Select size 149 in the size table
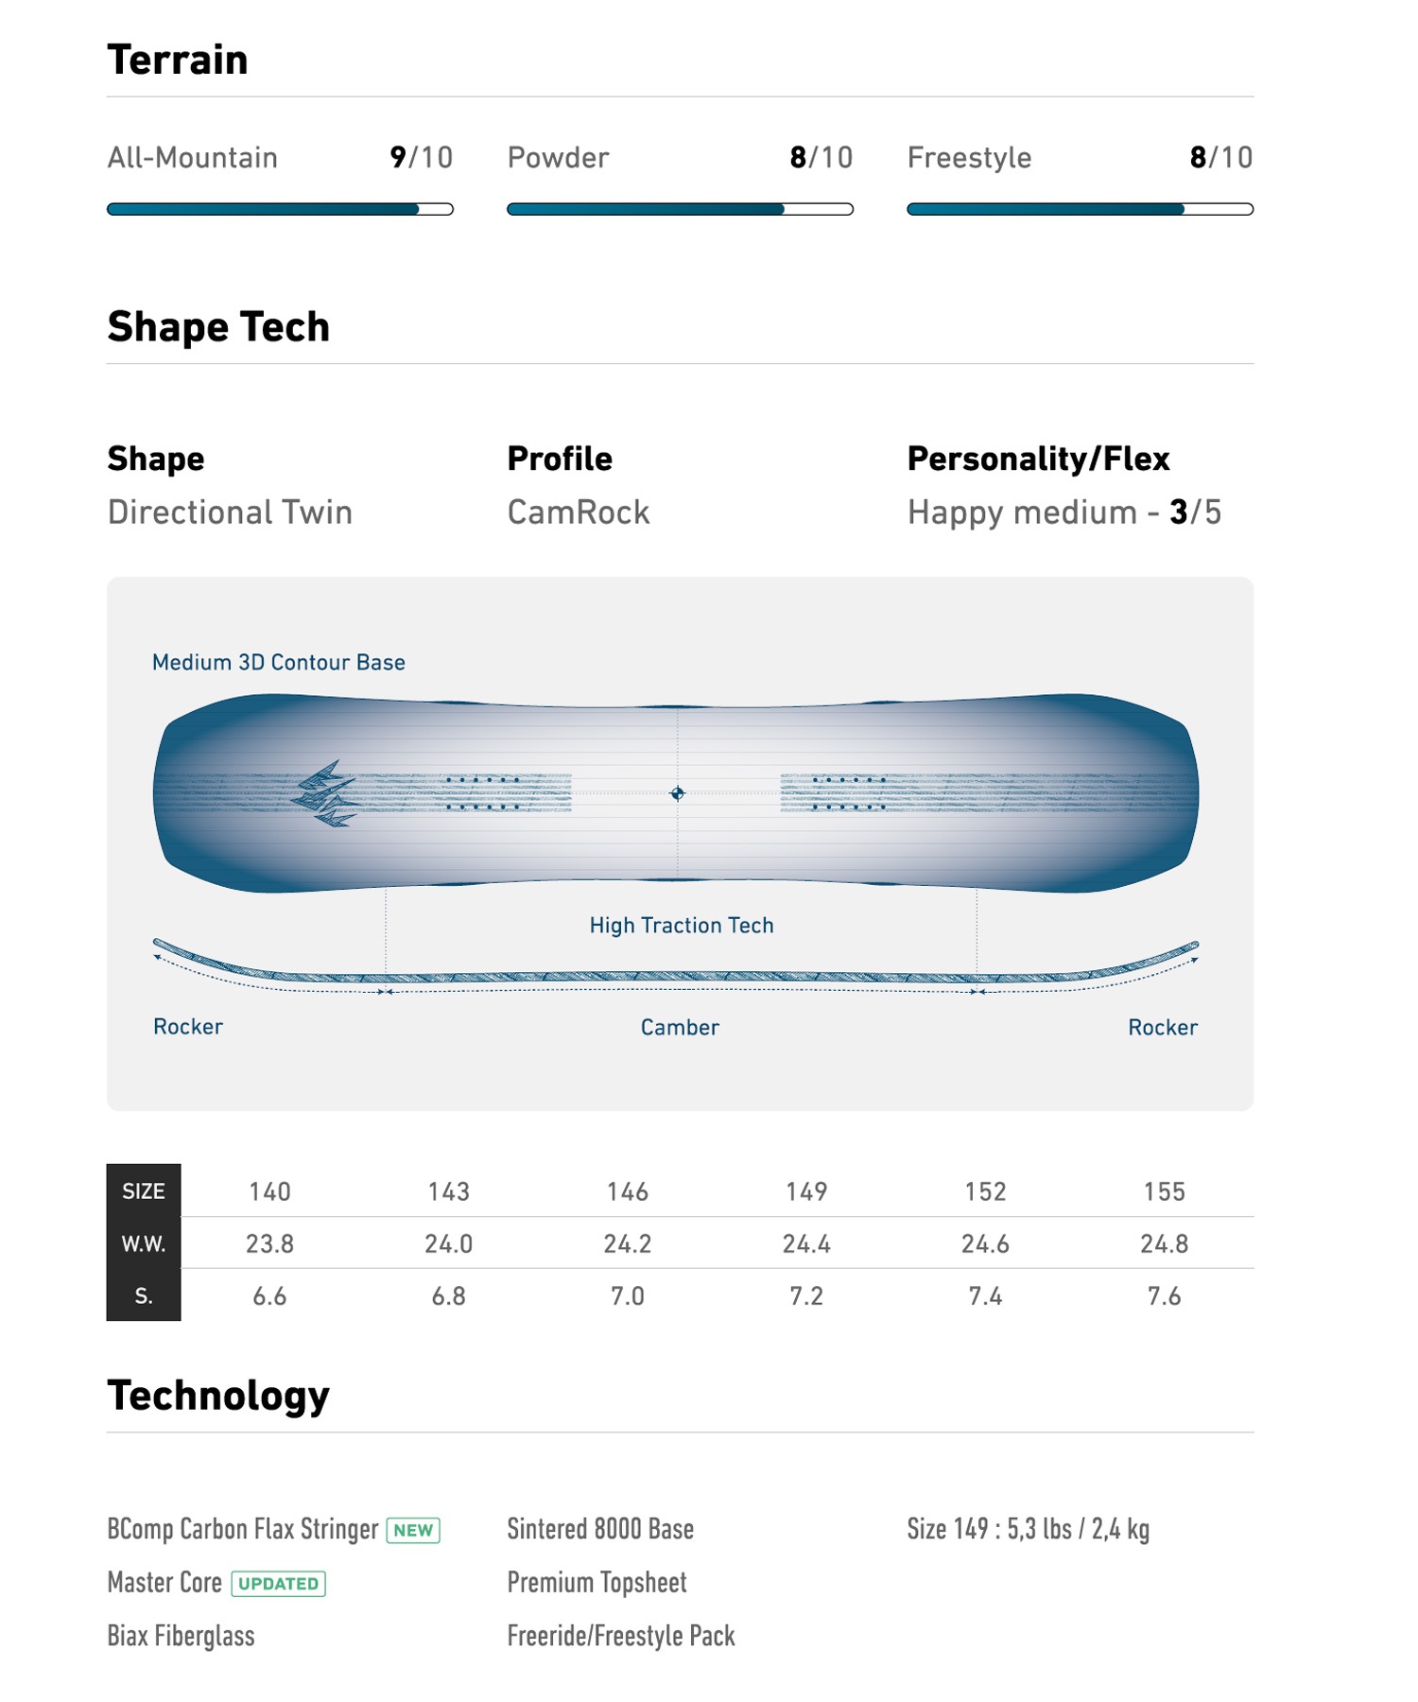 (x=806, y=1191)
